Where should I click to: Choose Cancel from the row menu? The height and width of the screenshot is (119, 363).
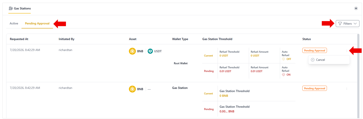pyautogui.click(x=329, y=60)
